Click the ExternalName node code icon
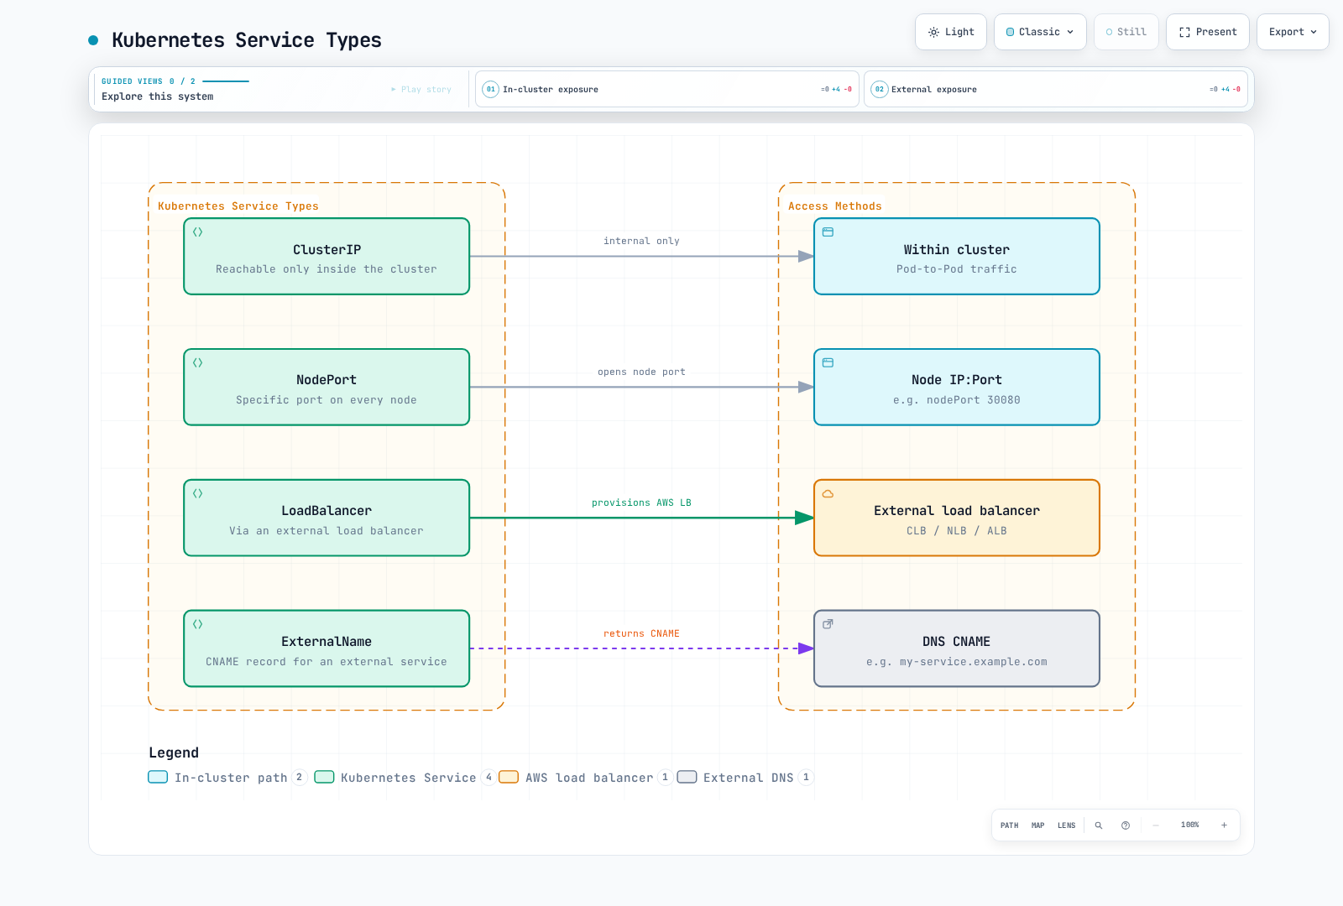1343x906 pixels. pos(198,624)
